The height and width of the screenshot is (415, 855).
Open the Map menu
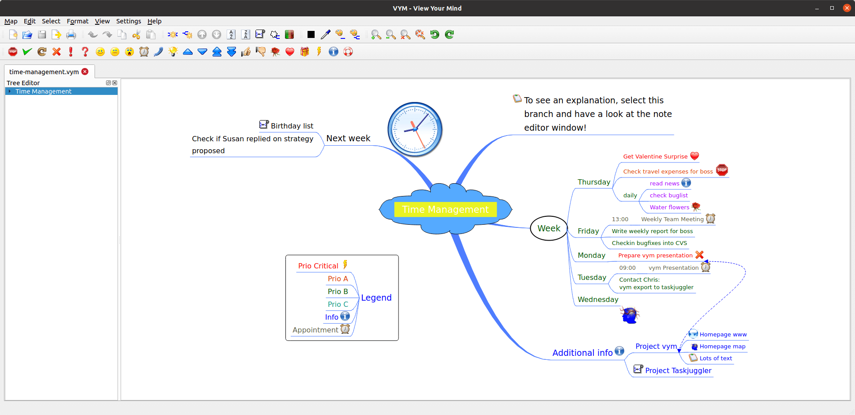point(11,21)
